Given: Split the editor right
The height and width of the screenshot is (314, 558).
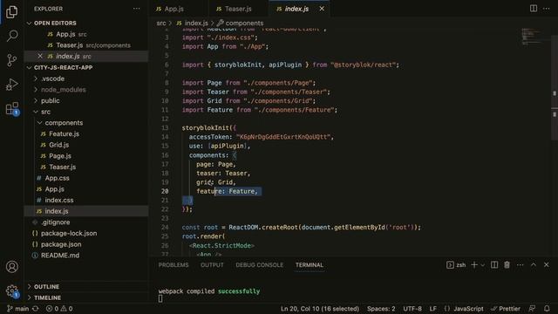Looking at the screenshot, I should coord(533,8).
